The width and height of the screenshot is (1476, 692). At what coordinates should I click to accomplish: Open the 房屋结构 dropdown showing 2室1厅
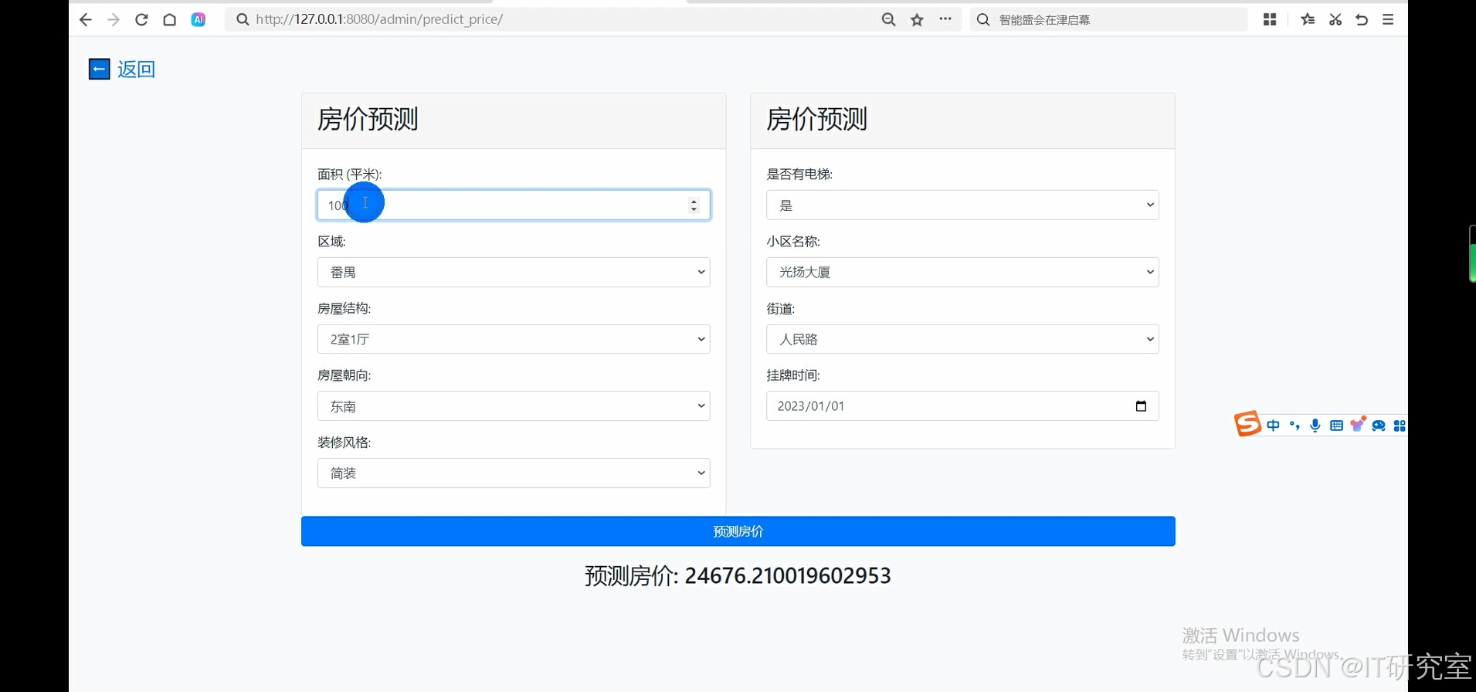click(514, 339)
